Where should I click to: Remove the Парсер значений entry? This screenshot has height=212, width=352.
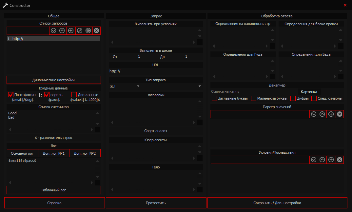(x=340, y=114)
